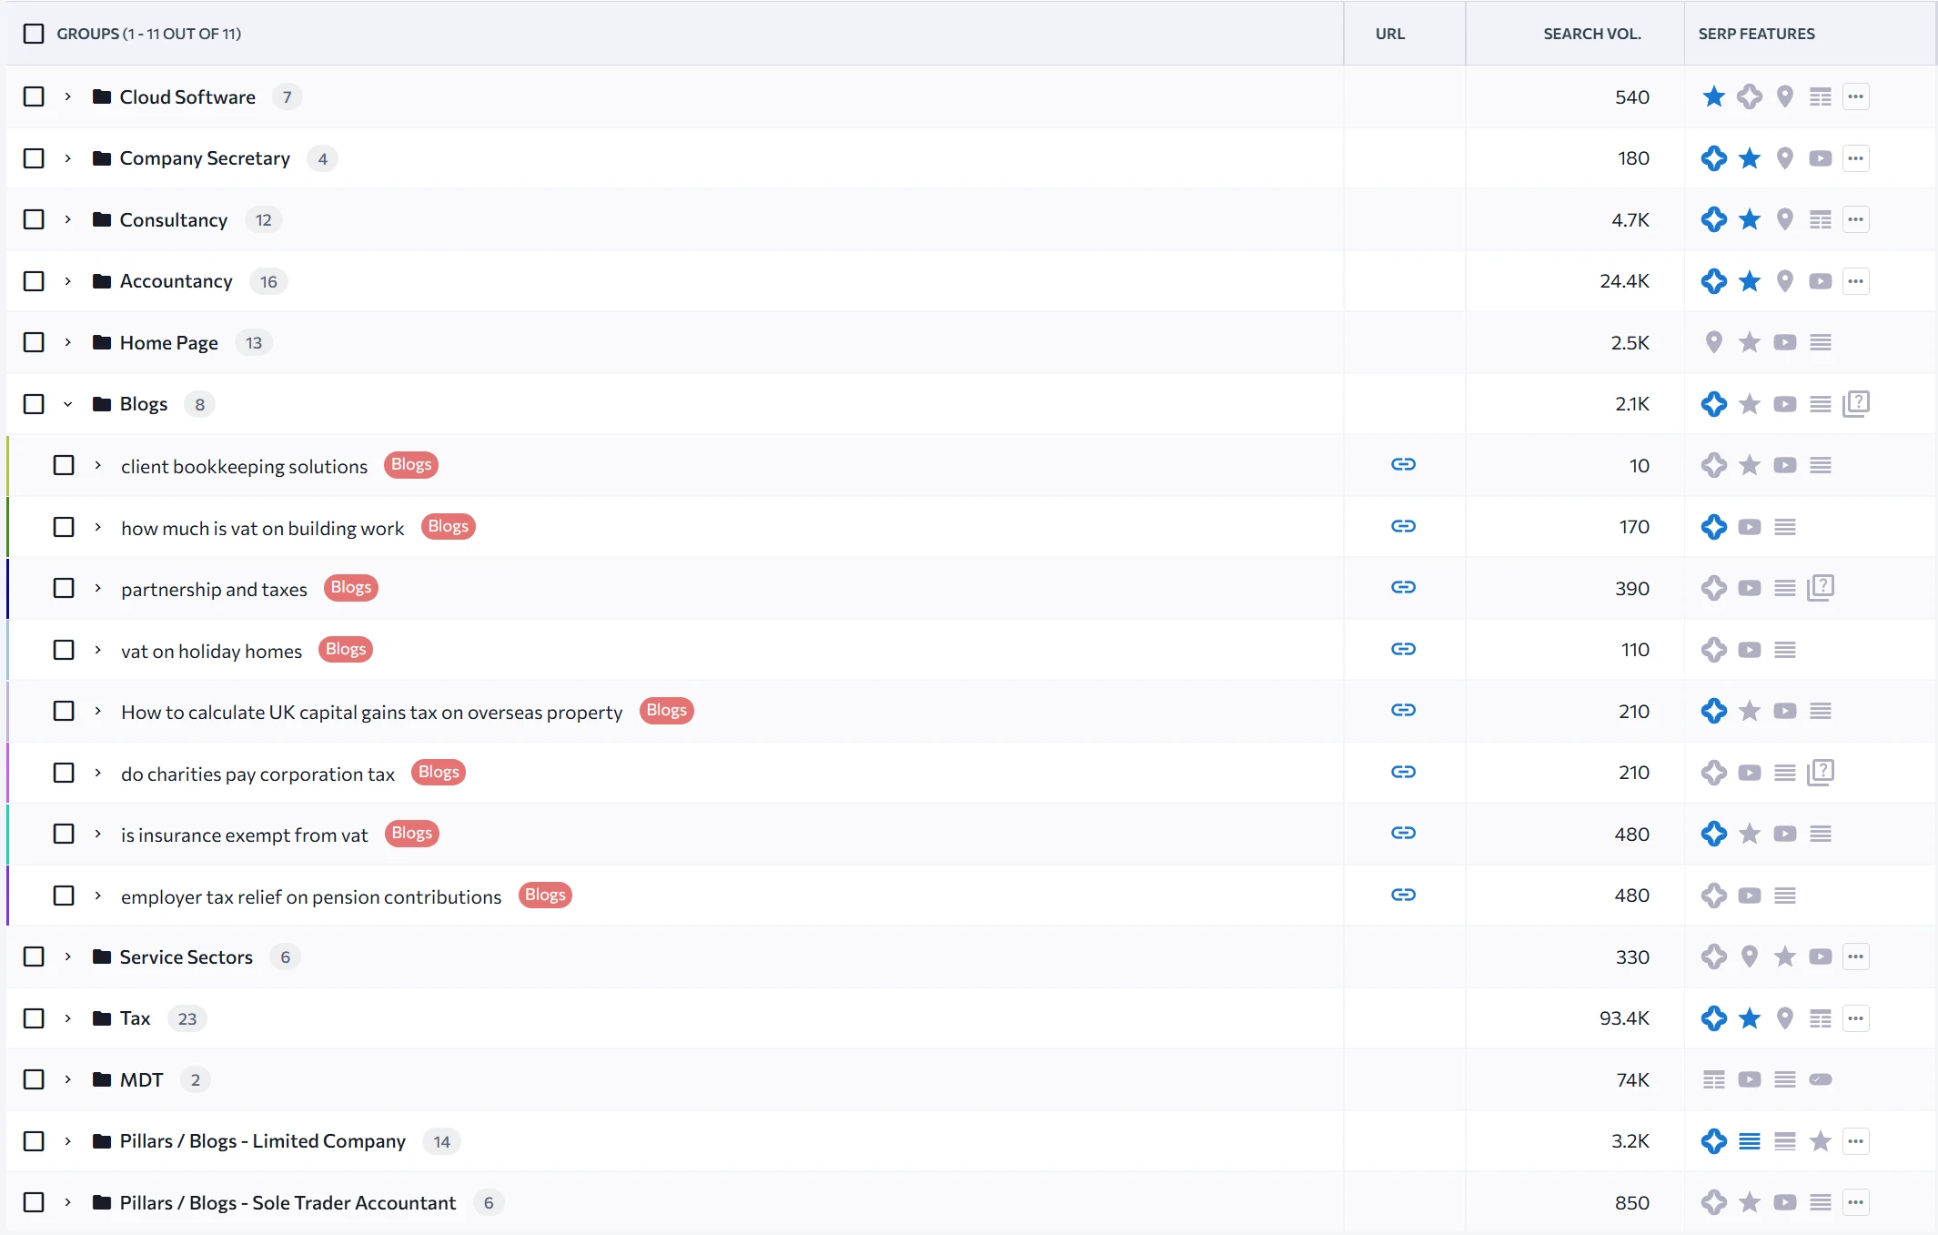The height and width of the screenshot is (1235, 1938).
Task: Click folder icon of Consultancy group
Action: click(x=102, y=219)
